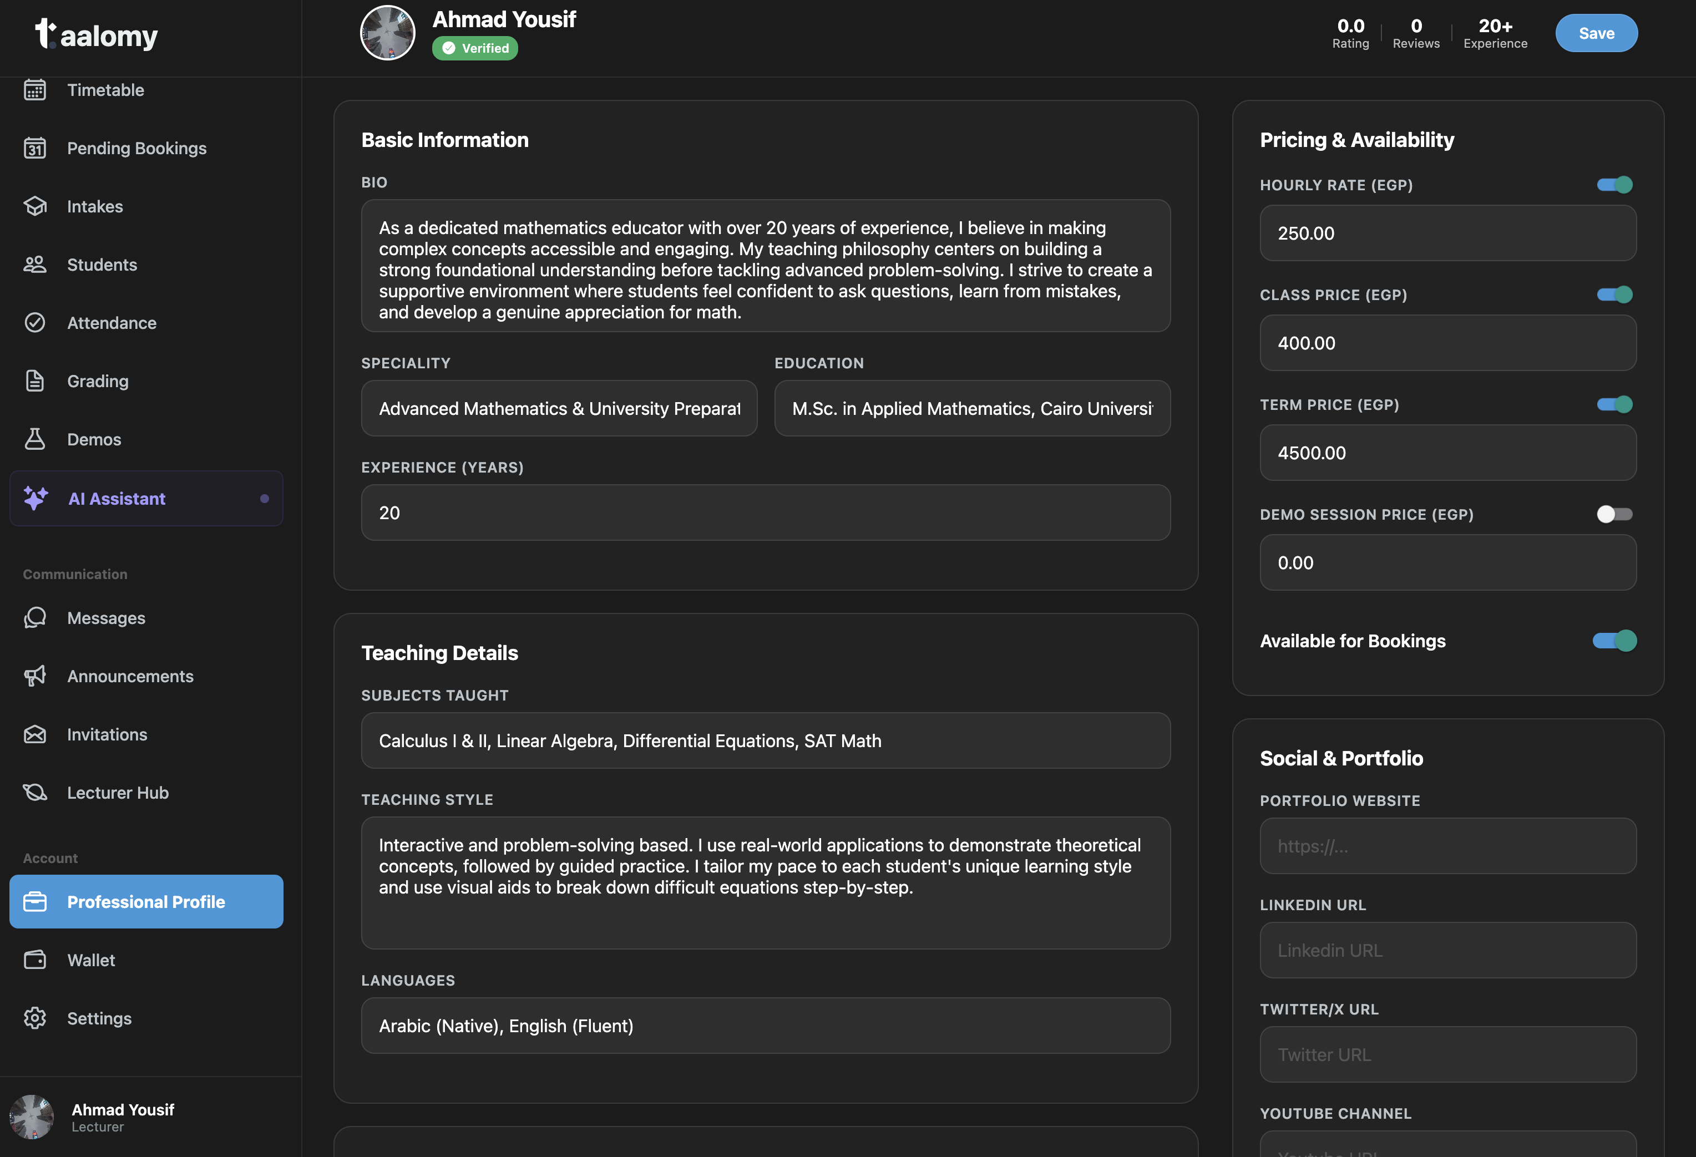
Task: Click the Timetable calendar icon
Action: (35, 90)
